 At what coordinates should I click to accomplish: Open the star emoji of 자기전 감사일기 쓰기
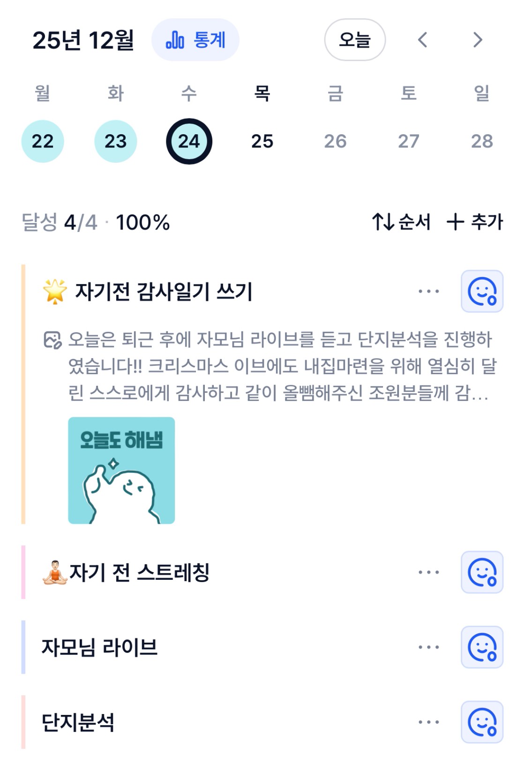pyautogui.click(x=55, y=292)
